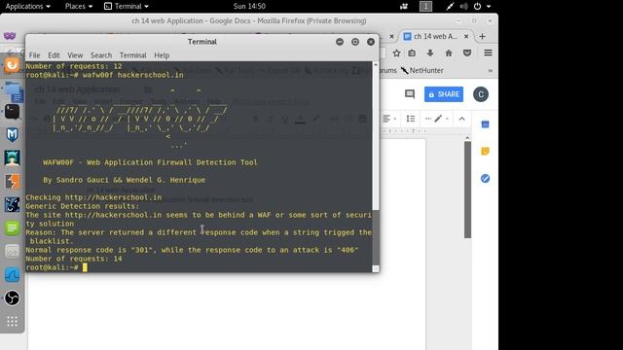Open the Places menu
The height and width of the screenshot is (350, 623).
pos(79,7)
